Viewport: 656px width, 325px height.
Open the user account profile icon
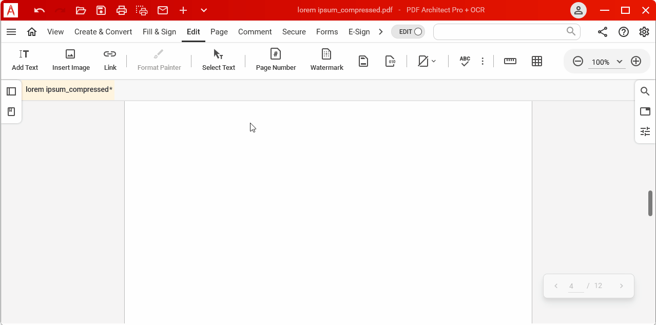point(578,10)
